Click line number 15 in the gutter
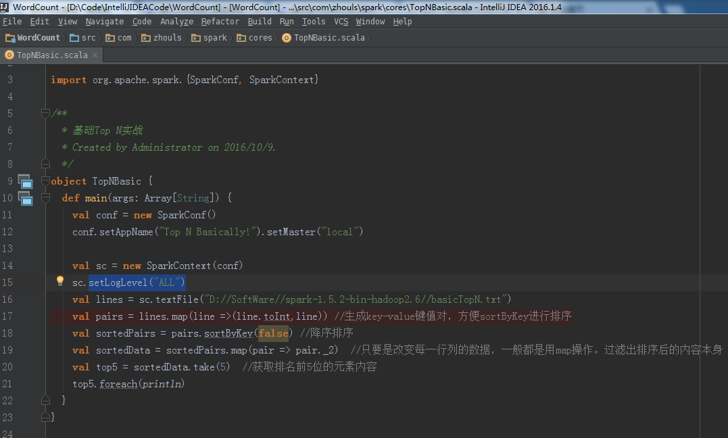The image size is (728, 438). coord(7,283)
